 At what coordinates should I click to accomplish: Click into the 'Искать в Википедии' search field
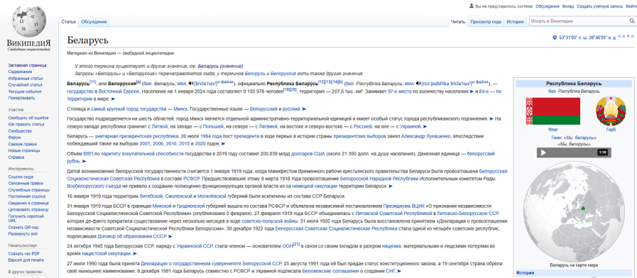coord(576,21)
